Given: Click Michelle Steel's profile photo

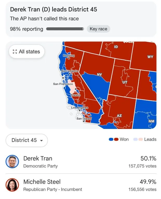Looking at the screenshot, I should pyautogui.click(x=12, y=185).
